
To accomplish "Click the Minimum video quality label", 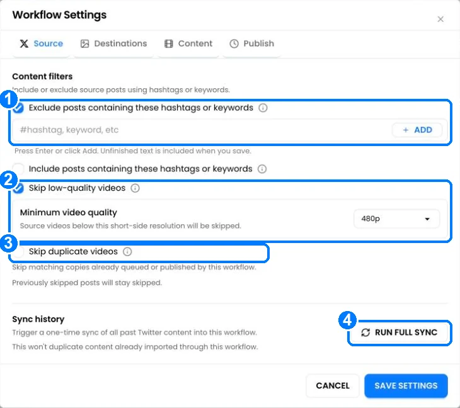I will (68, 213).
